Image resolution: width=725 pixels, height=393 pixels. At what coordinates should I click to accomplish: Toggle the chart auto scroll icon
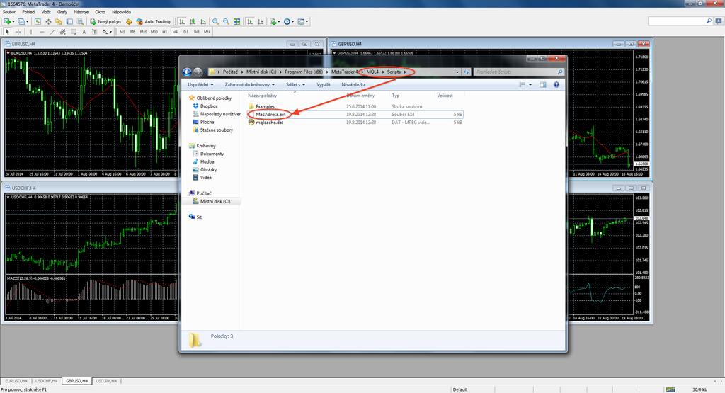[x=250, y=21]
